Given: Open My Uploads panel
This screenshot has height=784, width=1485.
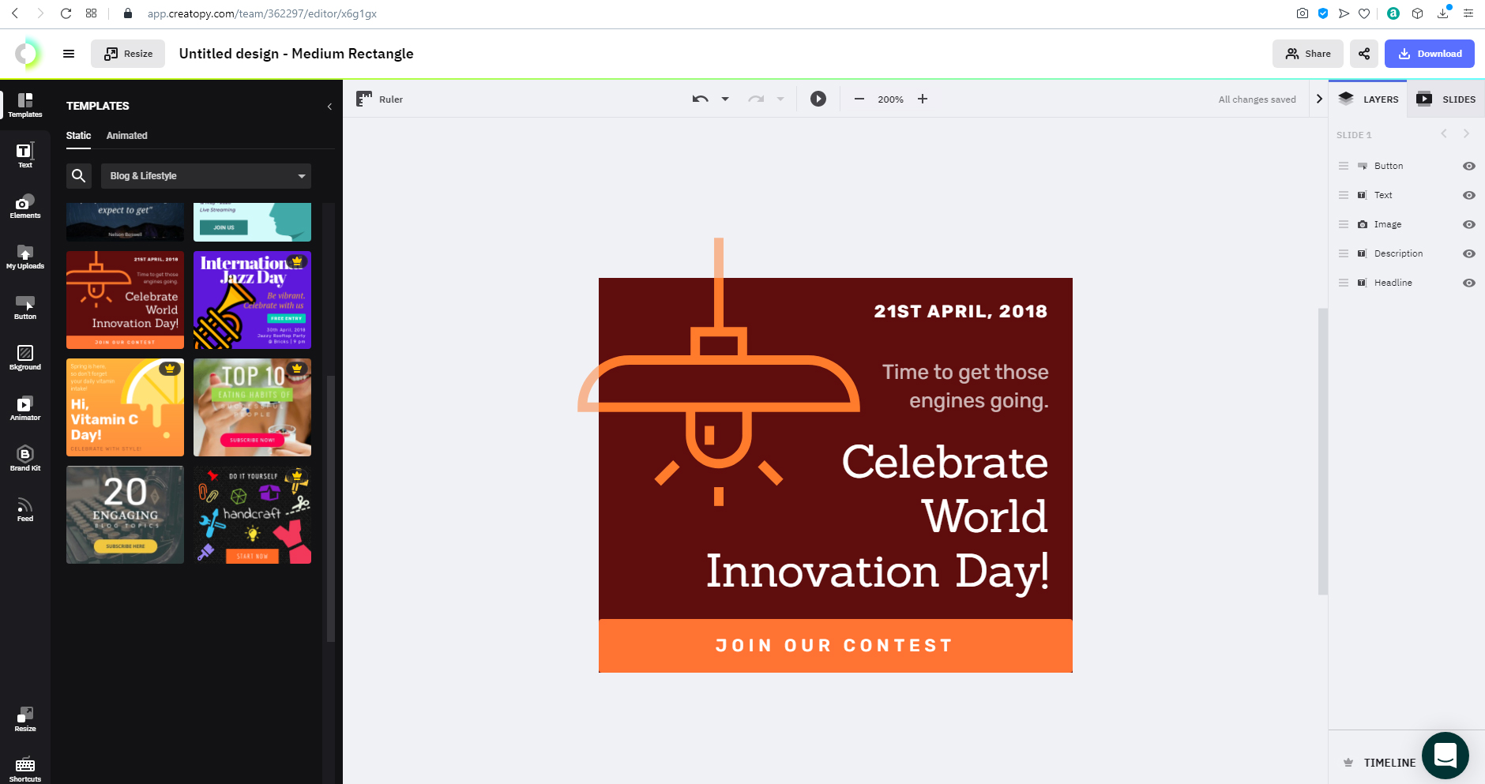Looking at the screenshot, I should pos(25,257).
